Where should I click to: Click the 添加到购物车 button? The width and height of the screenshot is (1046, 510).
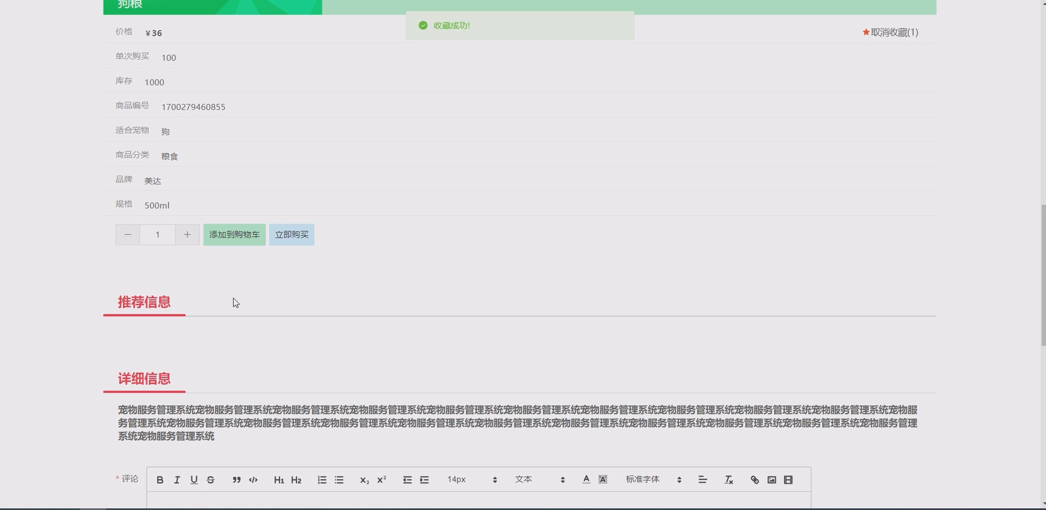234,235
